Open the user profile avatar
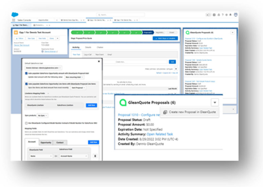The width and height of the screenshot is (263, 187). pyautogui.click(x=236, y=15)
